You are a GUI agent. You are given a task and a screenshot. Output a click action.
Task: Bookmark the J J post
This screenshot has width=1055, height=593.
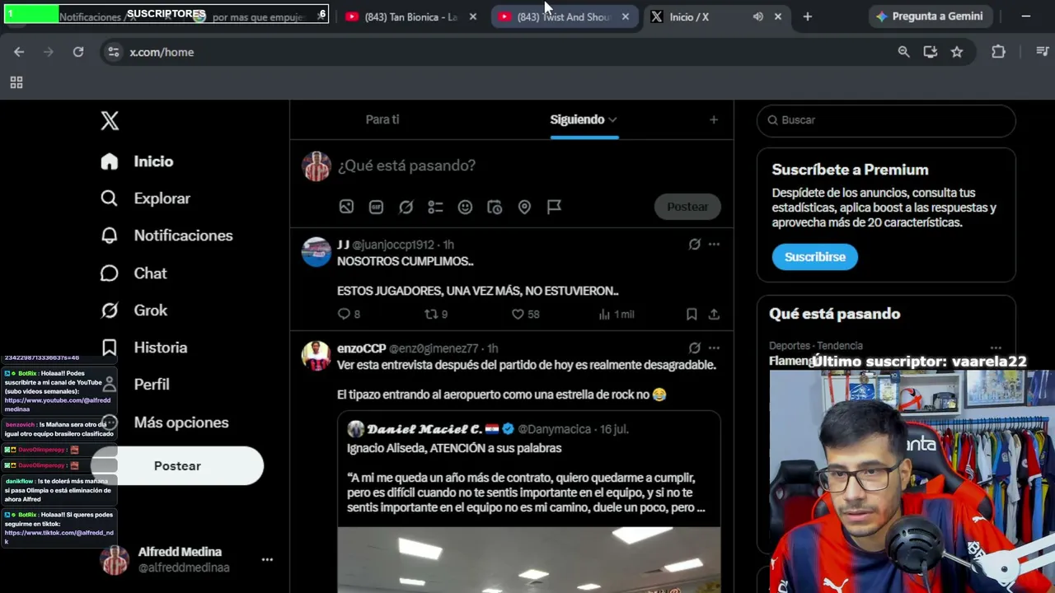[692, 314]
